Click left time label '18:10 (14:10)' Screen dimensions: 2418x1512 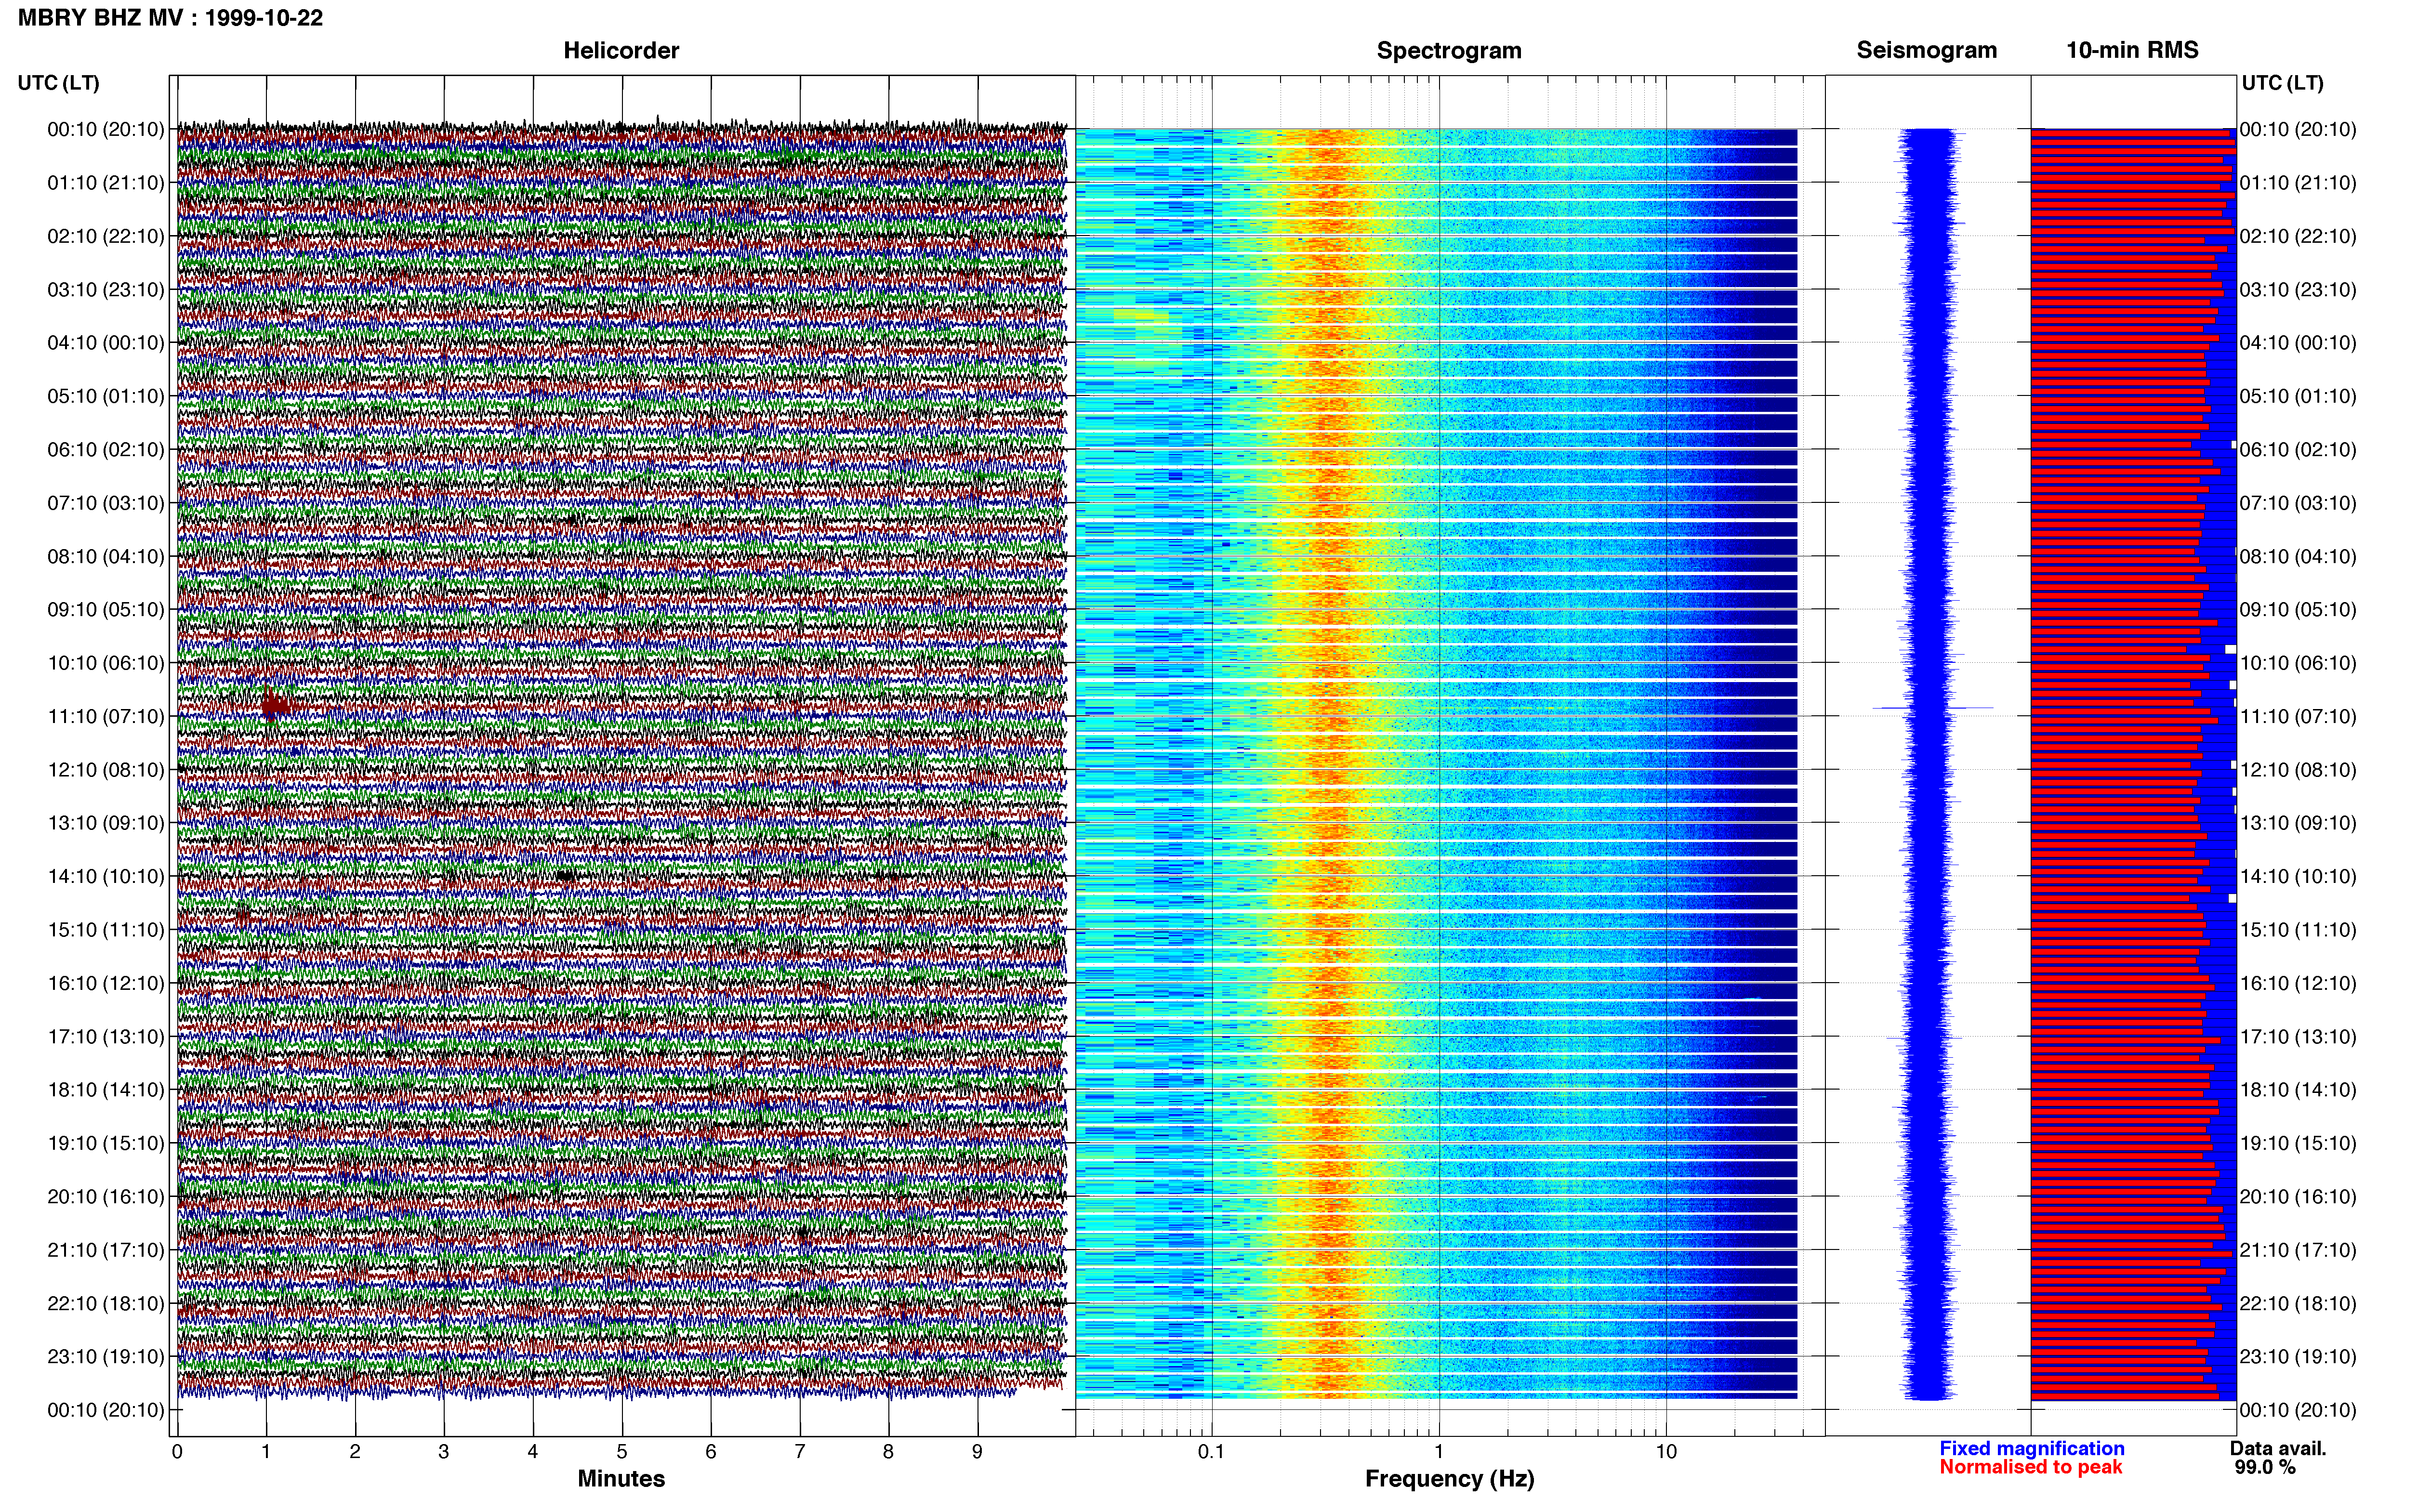click(106, 1090)
